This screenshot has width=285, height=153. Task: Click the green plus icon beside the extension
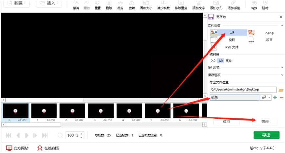click(x=275, y=98)
